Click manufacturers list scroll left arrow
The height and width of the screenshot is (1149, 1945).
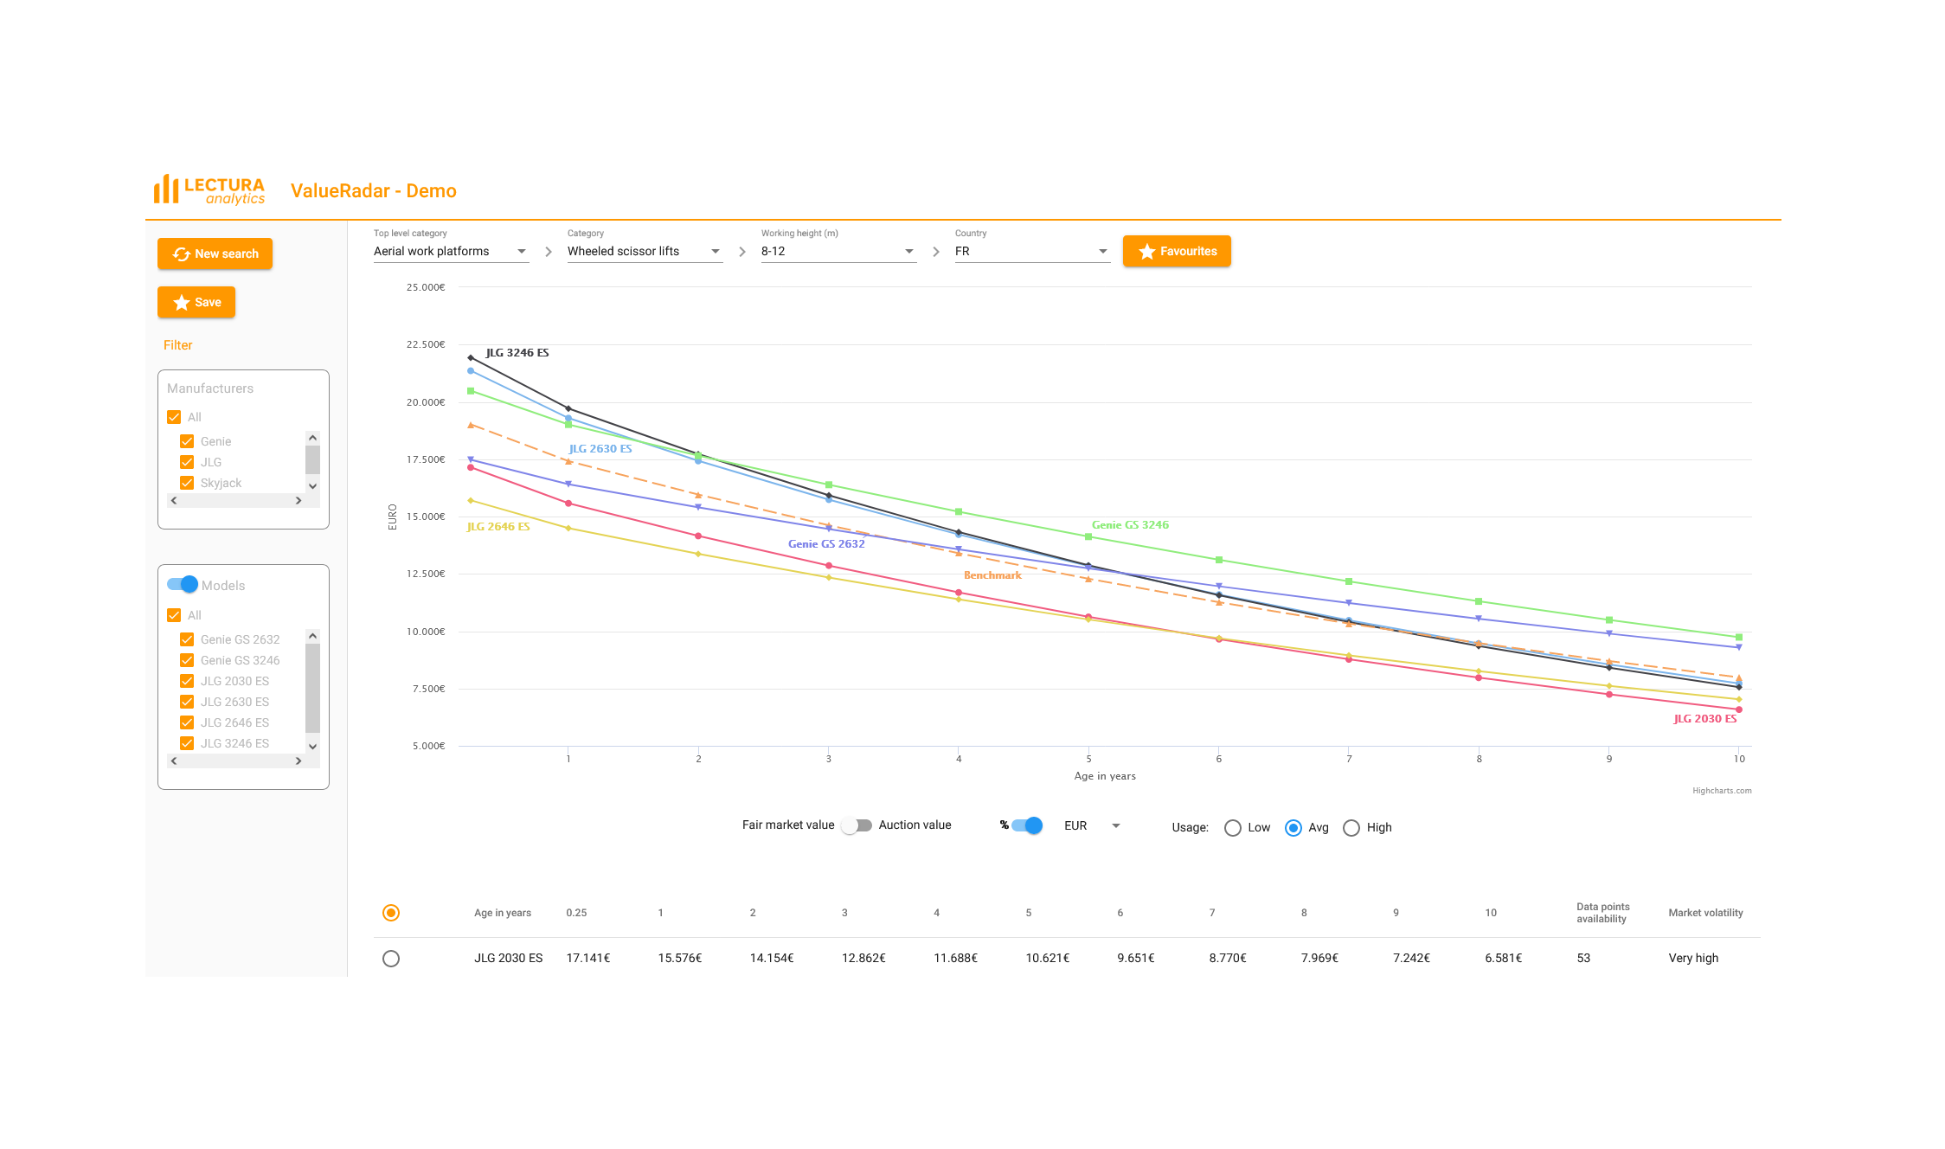[174, 500]
